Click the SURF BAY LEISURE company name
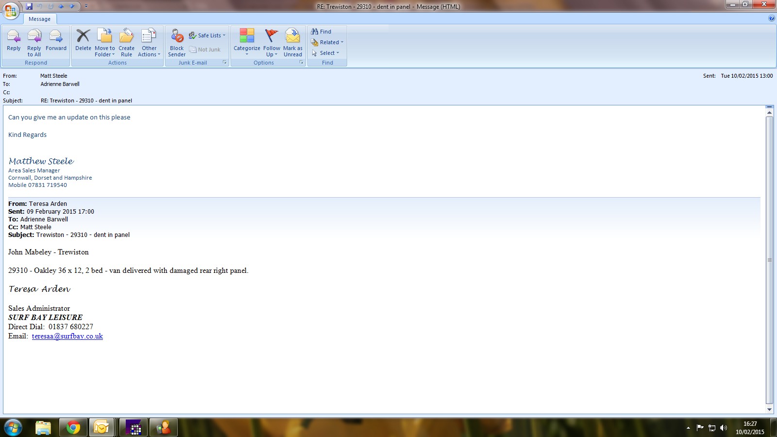Screen dimensions: 777x437 (x=45, y=318)
